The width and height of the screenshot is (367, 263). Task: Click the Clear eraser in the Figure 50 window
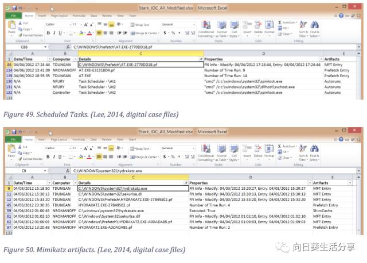285,158
